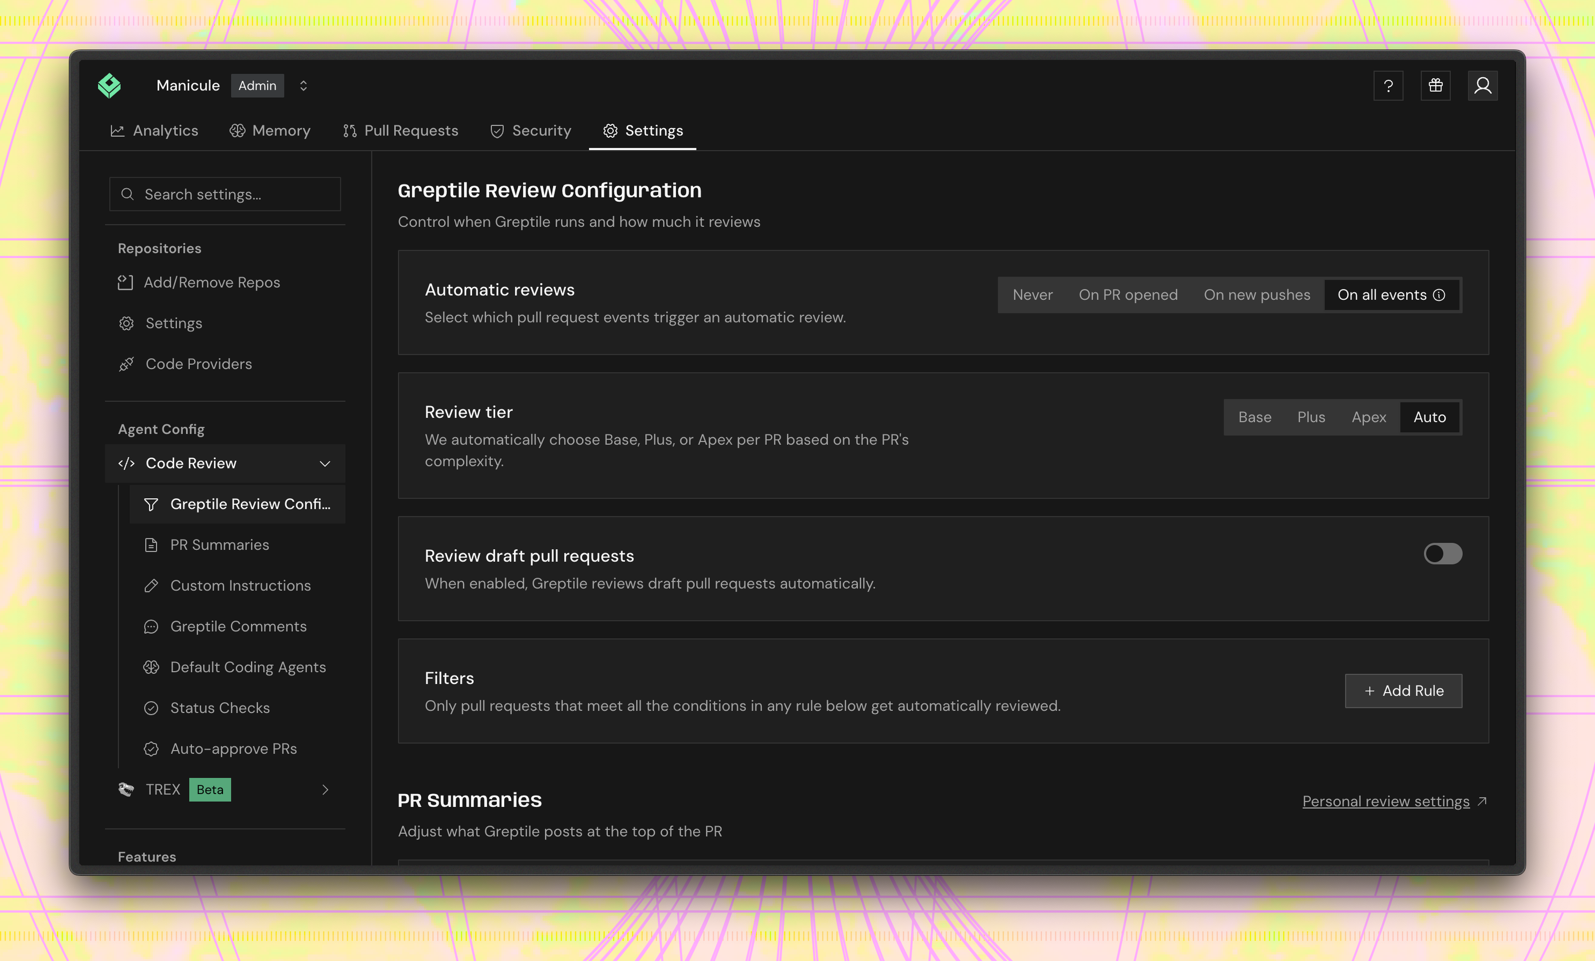Open the Pull Requests tab
Viewport: 1595px width, 961px height.
(x=400, y=131)
